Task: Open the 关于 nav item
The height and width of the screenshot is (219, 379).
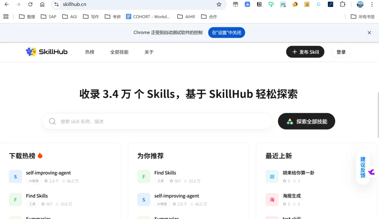Action: click(x=149, y=52)
